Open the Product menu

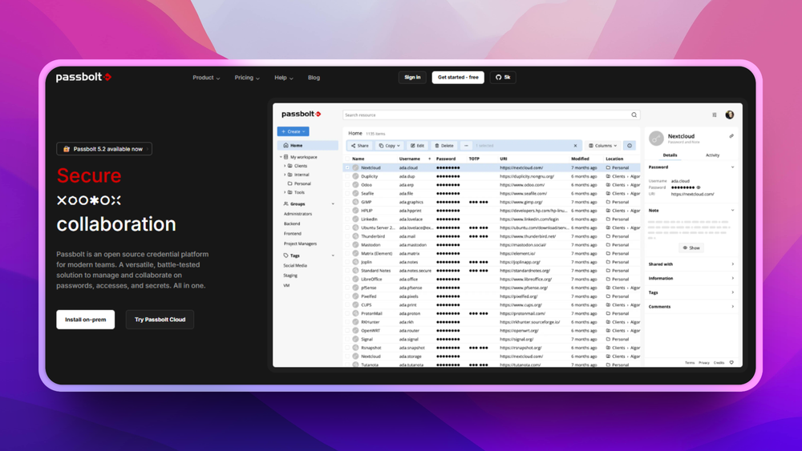click(x=206, y=78)
